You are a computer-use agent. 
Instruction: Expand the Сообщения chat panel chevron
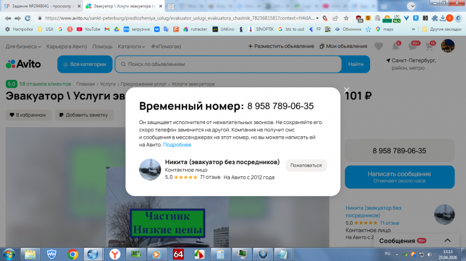pyautogui.click(x=448, y=240)
